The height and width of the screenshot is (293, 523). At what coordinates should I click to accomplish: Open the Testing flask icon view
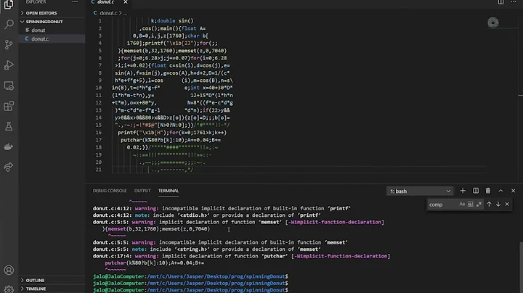click(9, 126)
